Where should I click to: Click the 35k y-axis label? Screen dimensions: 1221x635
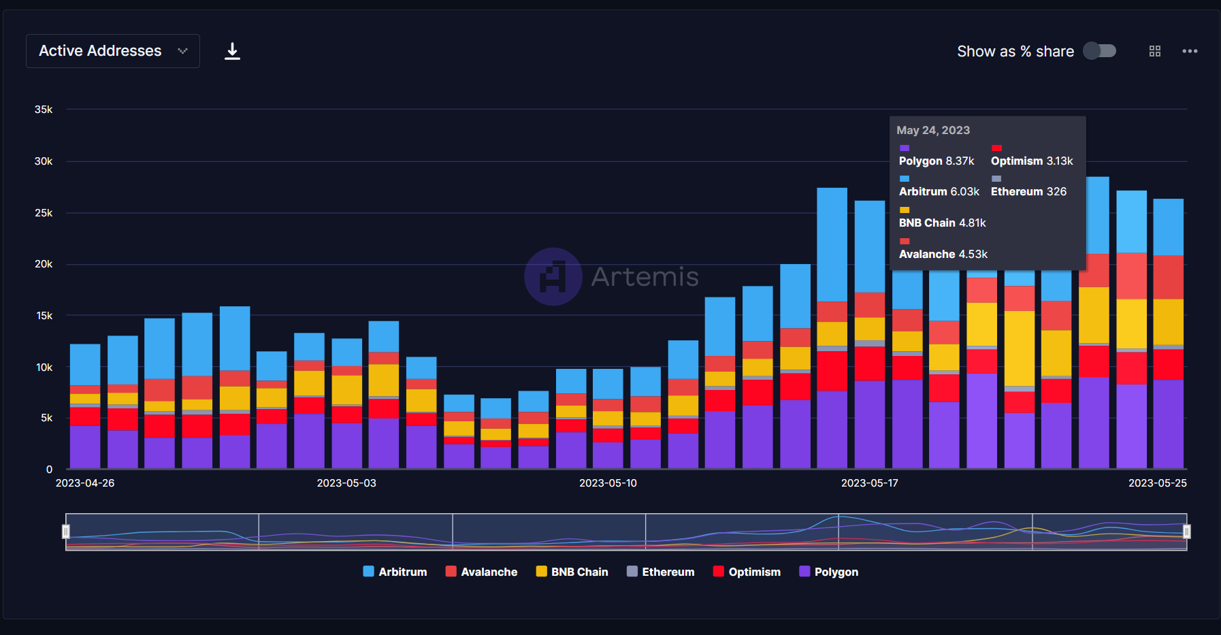(44, 110)
